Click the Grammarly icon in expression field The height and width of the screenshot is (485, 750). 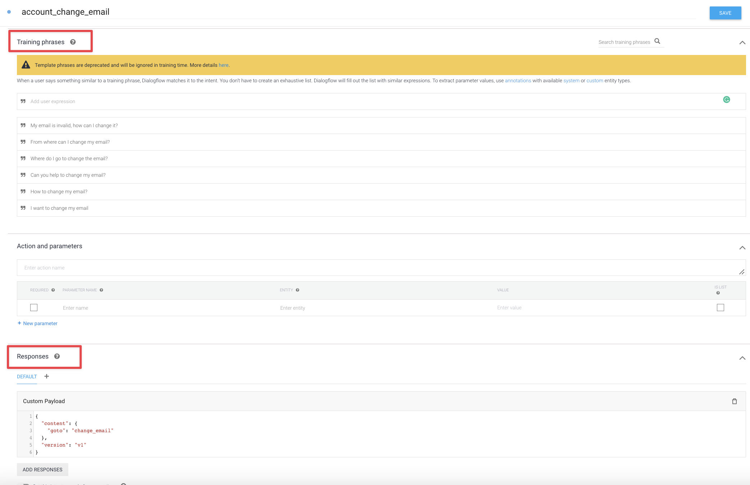726,100
